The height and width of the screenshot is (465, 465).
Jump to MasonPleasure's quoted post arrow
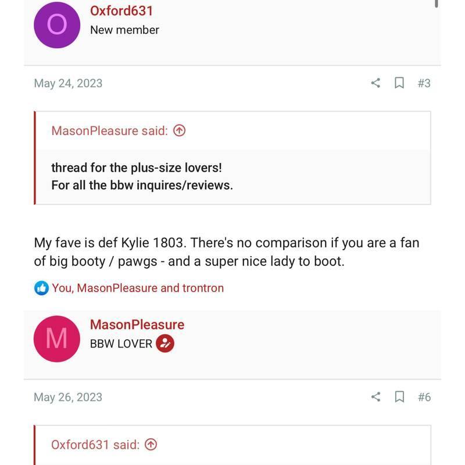(180, 131)
